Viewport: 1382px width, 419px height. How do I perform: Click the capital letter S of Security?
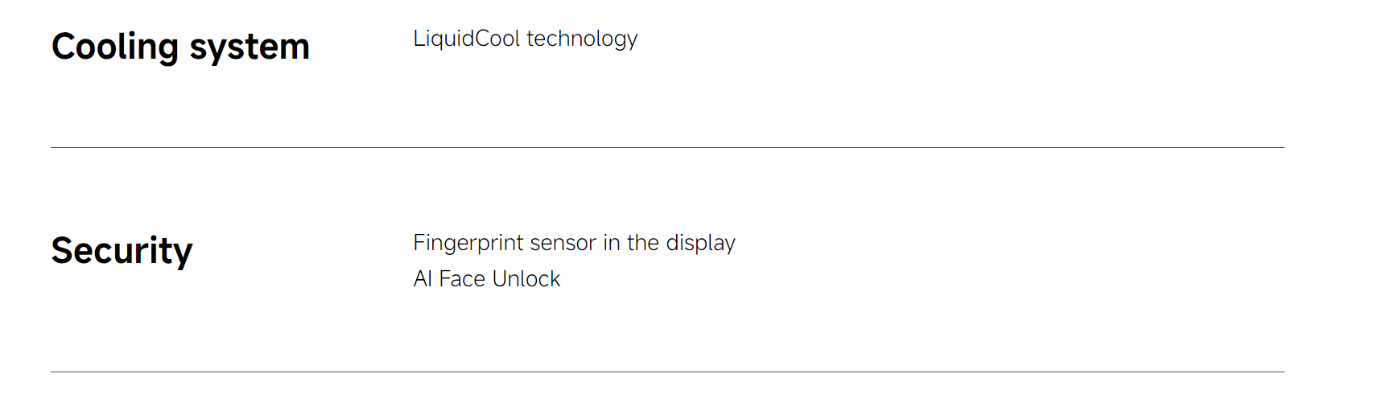pyautogui.click(x=63, y=251)
